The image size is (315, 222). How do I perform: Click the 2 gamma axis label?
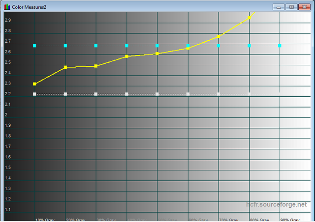tap(6, 115)
